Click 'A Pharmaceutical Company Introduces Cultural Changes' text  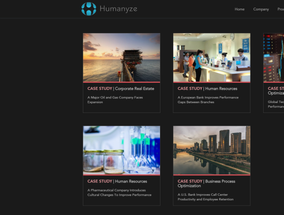[x=119, y=192]
